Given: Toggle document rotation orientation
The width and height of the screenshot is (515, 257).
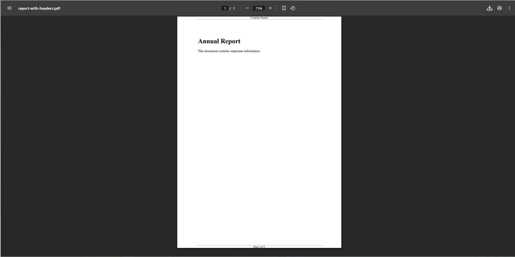Looking at the screenshot, I should tap(293, 8).
